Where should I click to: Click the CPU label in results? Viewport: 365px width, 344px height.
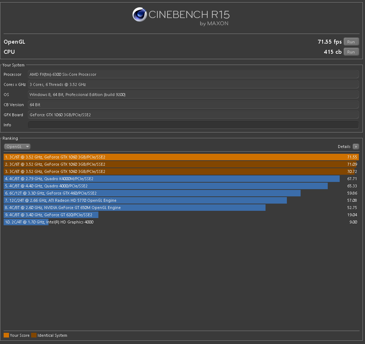pos(9,52)
